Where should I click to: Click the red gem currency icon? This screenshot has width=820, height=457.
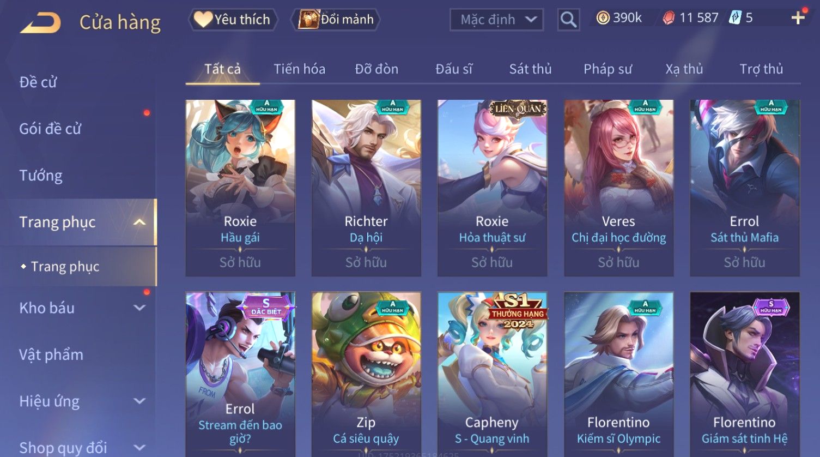pyautogui.click(x=668, y=18)
